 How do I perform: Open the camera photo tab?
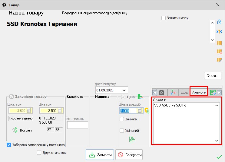click(x=162, y=92)
